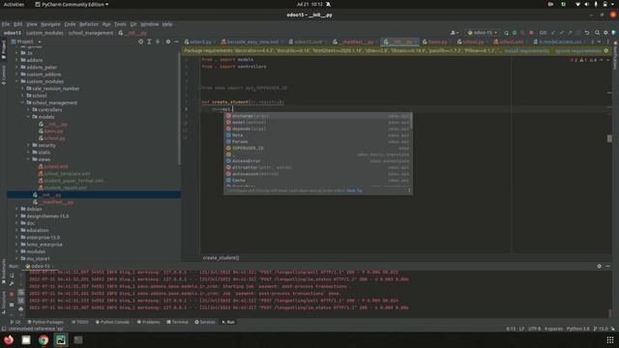Click Collapse All in Project panel

click(158, 42)
